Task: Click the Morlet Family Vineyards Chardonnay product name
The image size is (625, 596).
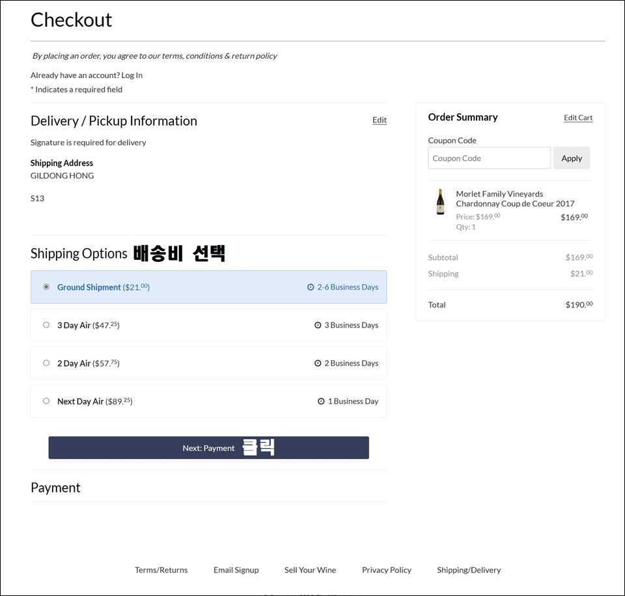Action: pyautogui.click(x=515, y=199)
